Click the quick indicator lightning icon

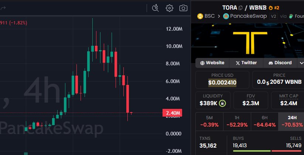pos(156,8)
